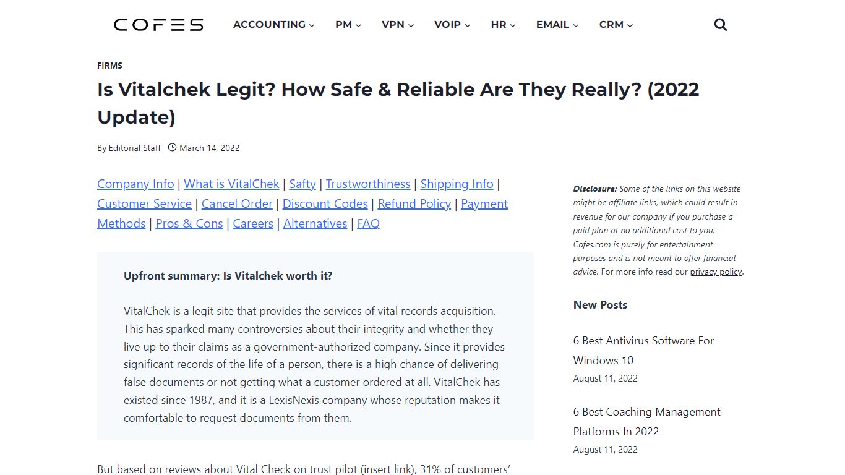This screenshot has height=475, width=845.
Task: Jump to Company Info section
Action: [135, 184]
